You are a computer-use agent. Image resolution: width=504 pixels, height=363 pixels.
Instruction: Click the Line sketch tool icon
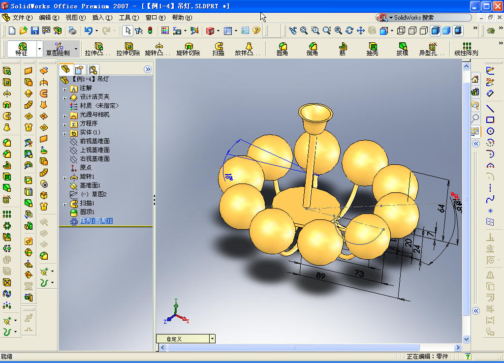[490, 109]
